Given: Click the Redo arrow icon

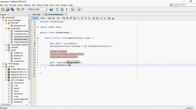Looking at the screenshot, I should coord(23,9).
